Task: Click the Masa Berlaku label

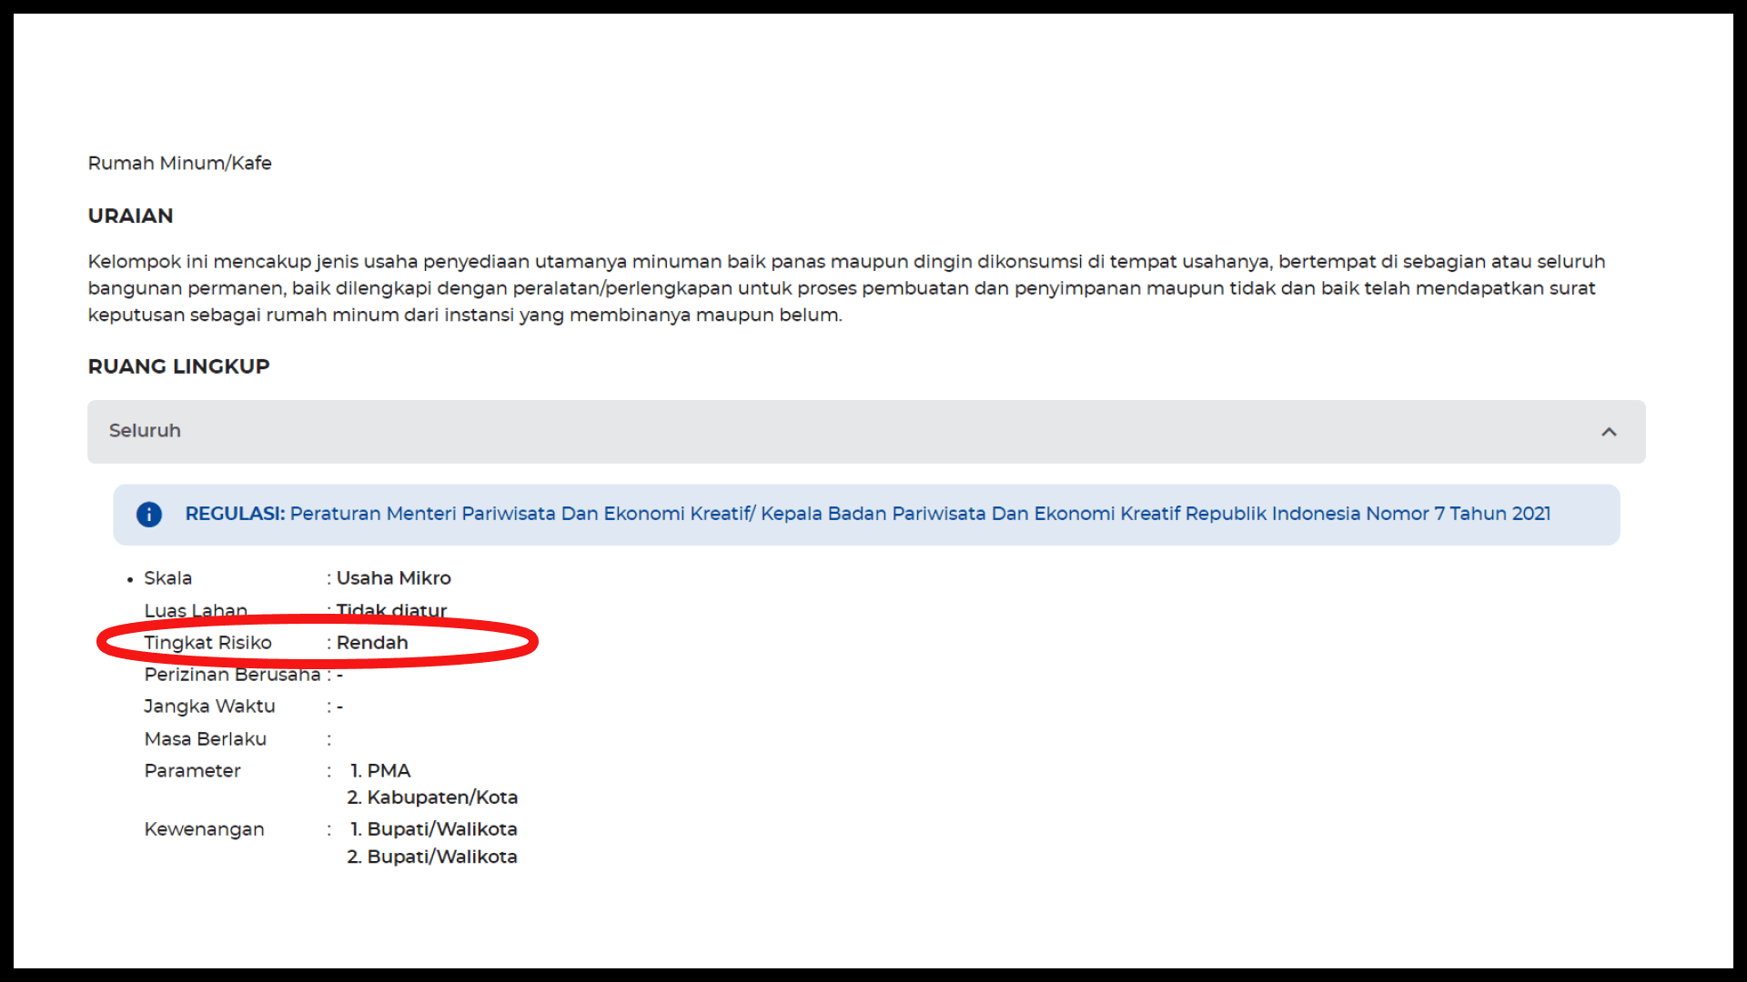Action: coord(205,739)
